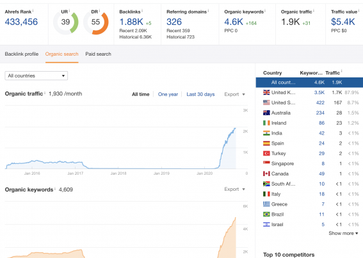Switch to the Paid search tab

[x=98, y=54]
